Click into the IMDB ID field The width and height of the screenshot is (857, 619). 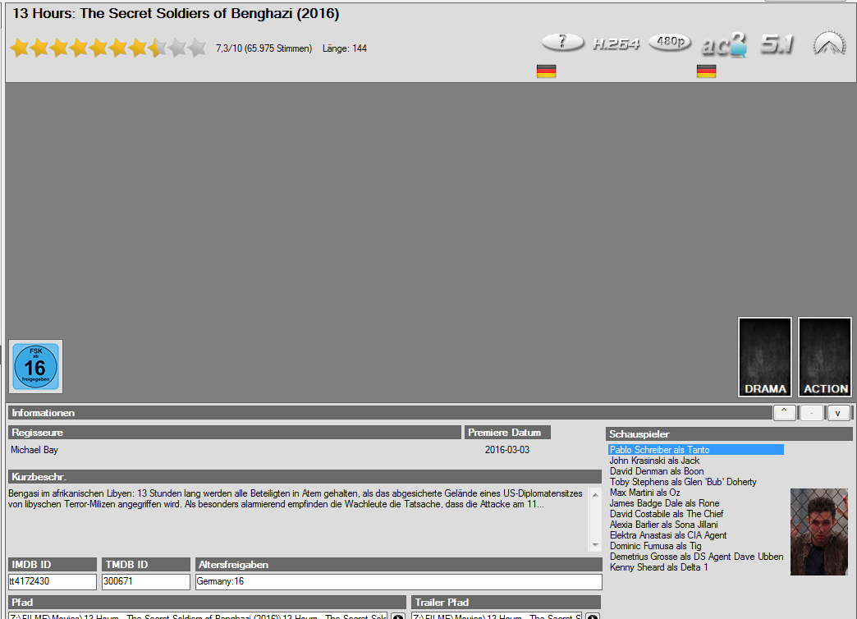(x=53, y=581)
